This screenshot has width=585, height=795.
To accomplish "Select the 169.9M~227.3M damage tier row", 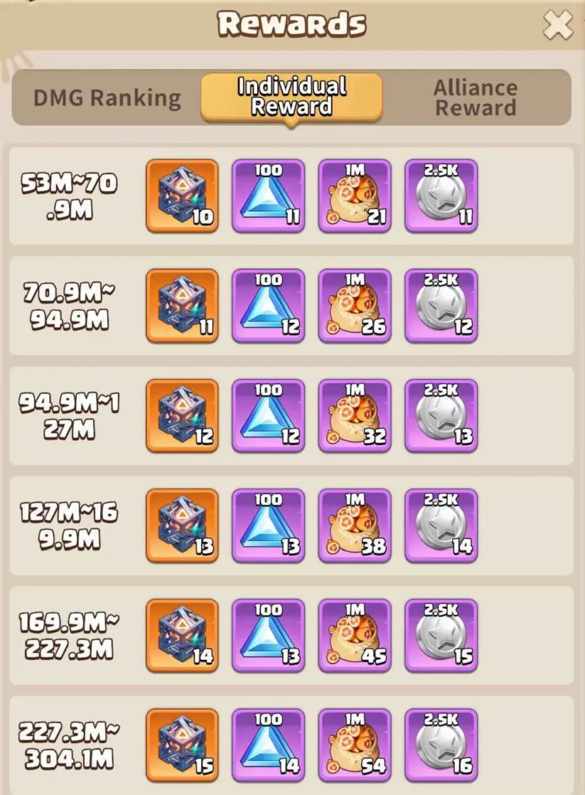I will pyautogui.click(x=292, y=635).
